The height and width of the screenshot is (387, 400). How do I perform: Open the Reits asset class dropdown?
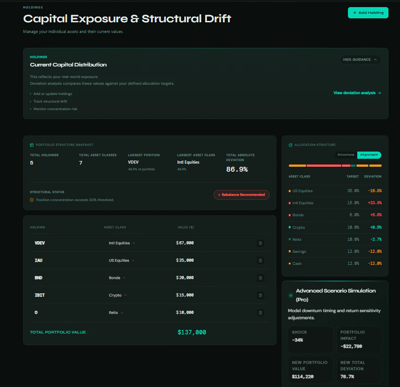pyautogui.click(x=116, y=313)
